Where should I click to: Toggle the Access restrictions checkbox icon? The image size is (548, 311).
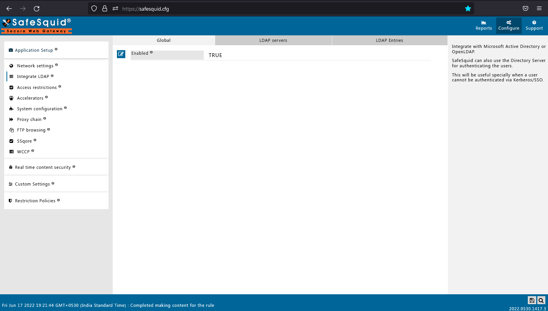pos(11,87)
